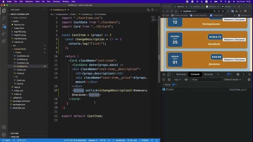Toggle issues badge in DevTools tab bar

(229, 74)
